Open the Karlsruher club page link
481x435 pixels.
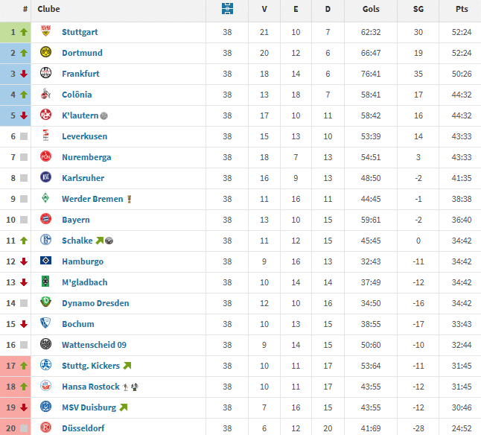click(83, 178)
